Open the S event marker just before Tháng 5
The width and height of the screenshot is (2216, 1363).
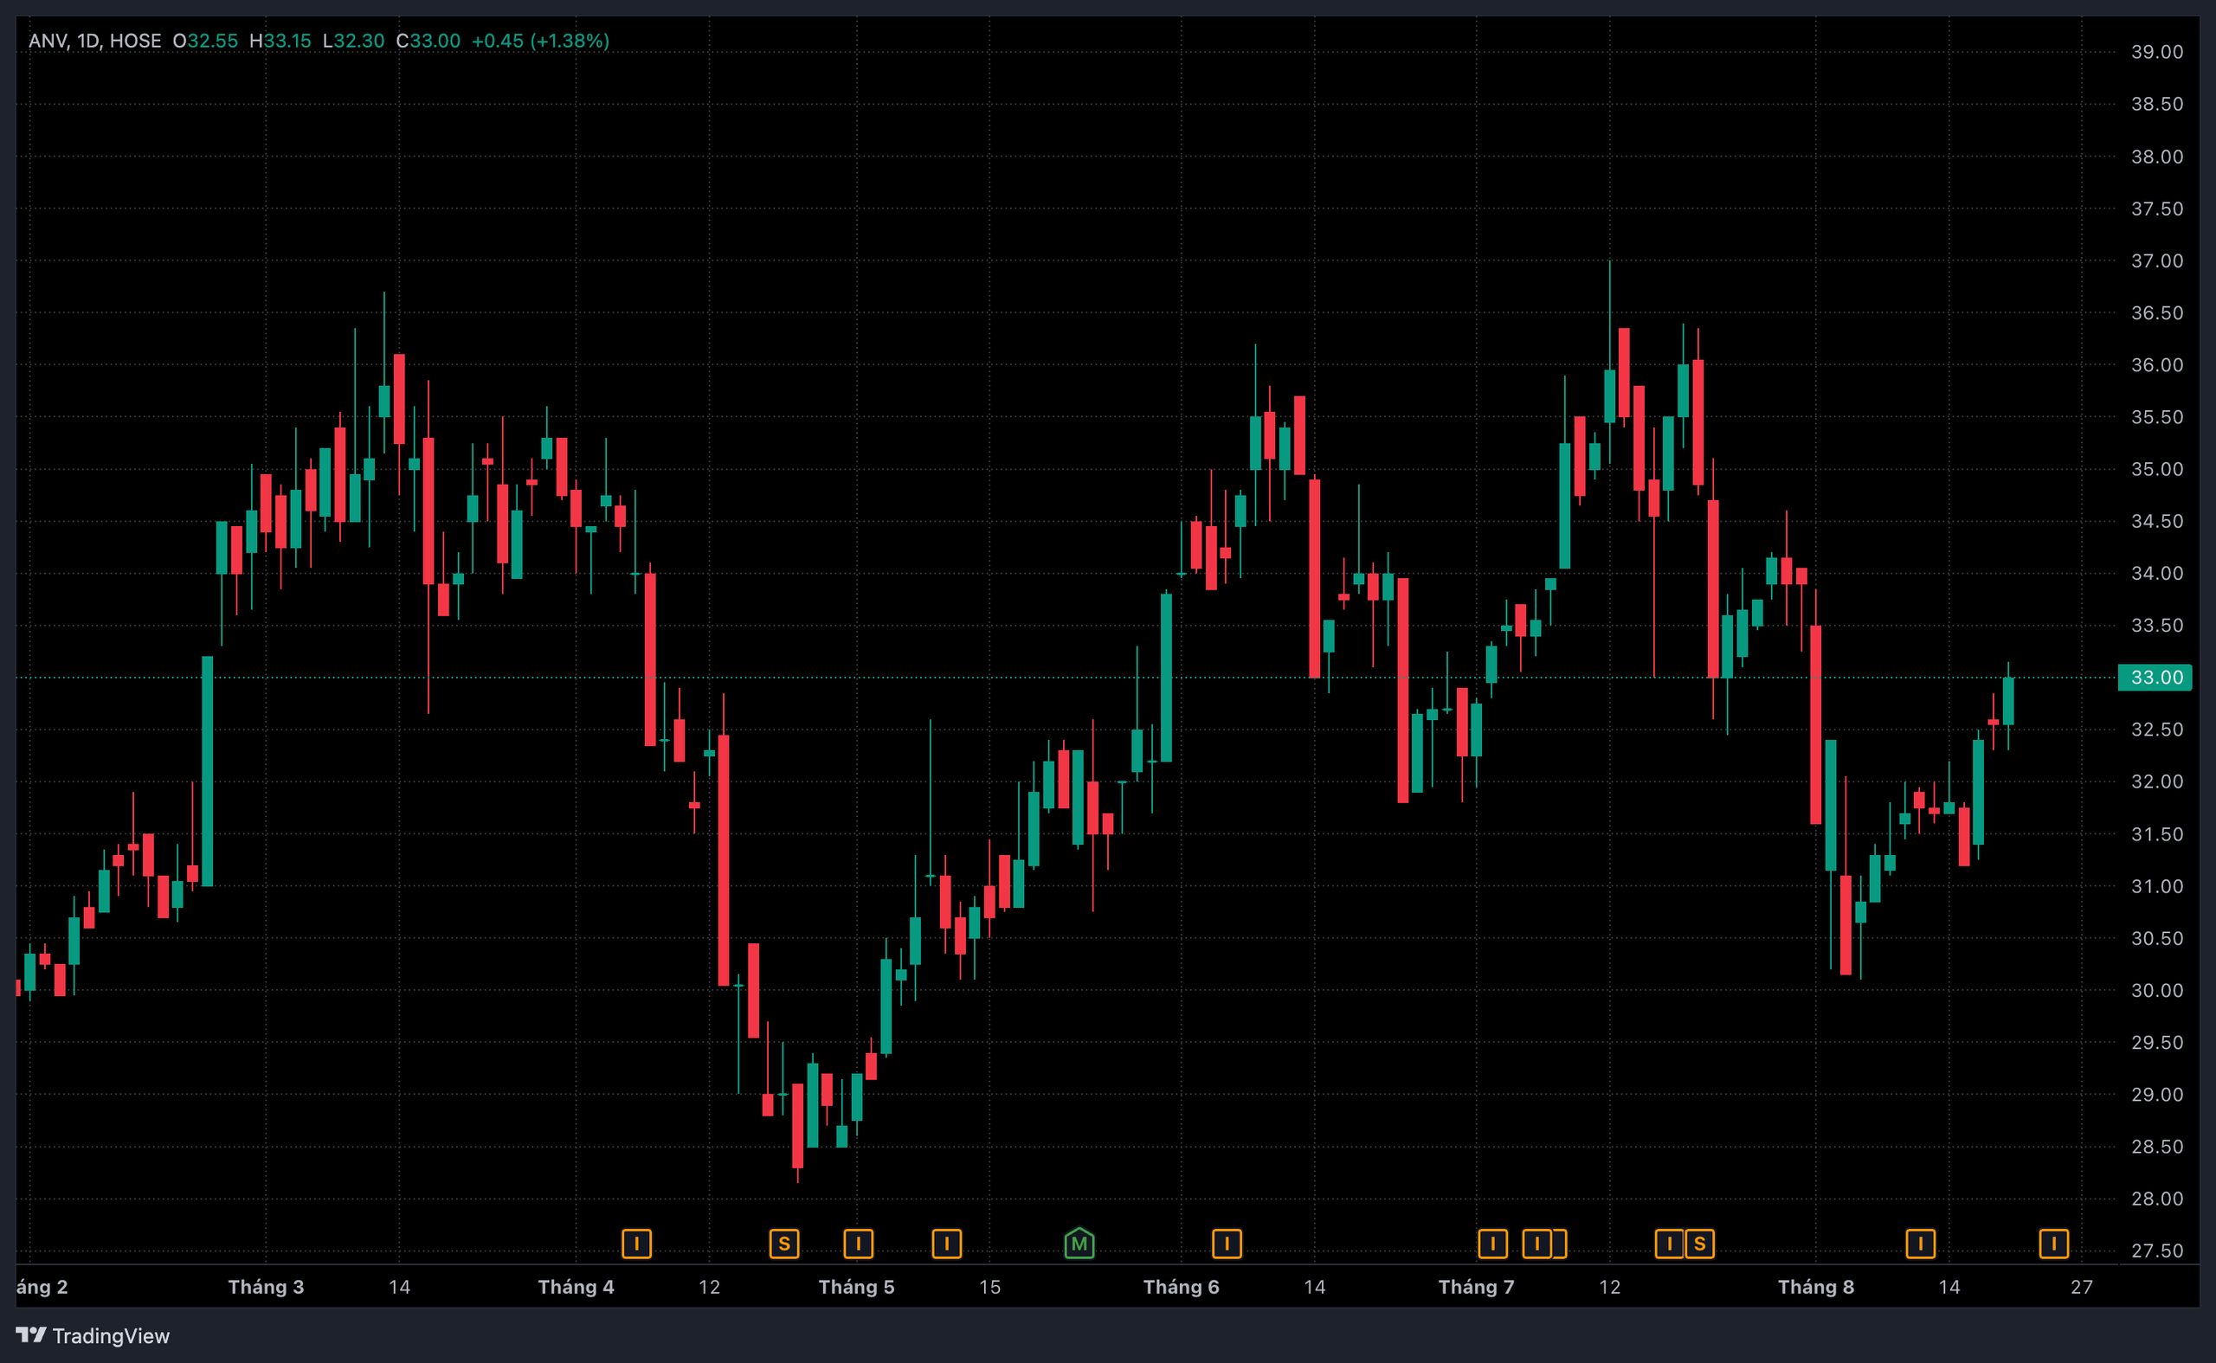point(784,1244)
